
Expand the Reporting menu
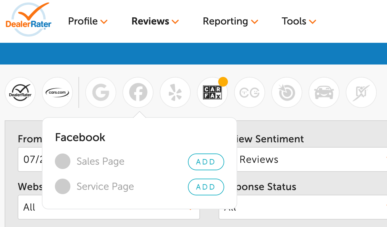pyautogui.click(x=230, y=21)
